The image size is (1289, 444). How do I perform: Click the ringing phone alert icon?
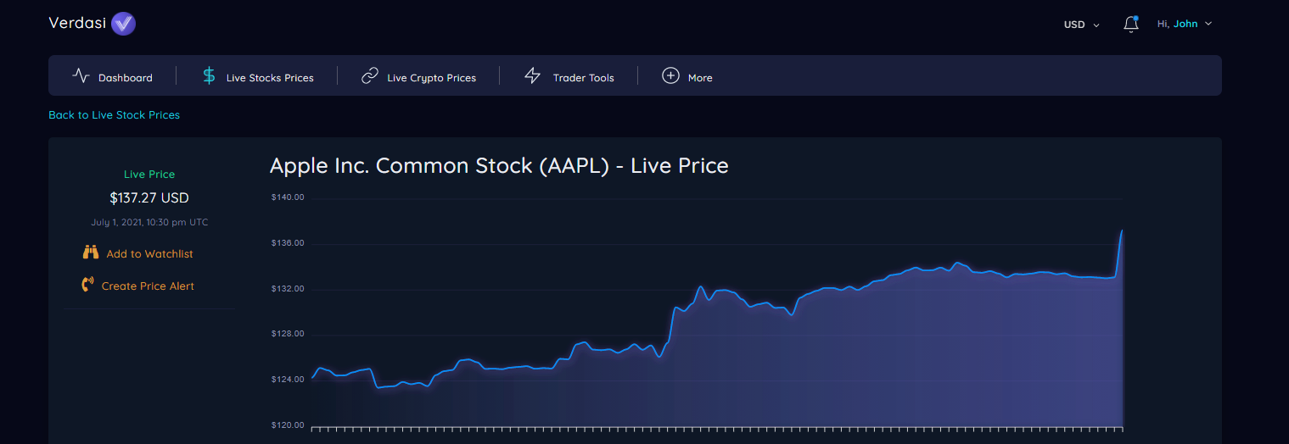tap(87, 285)
